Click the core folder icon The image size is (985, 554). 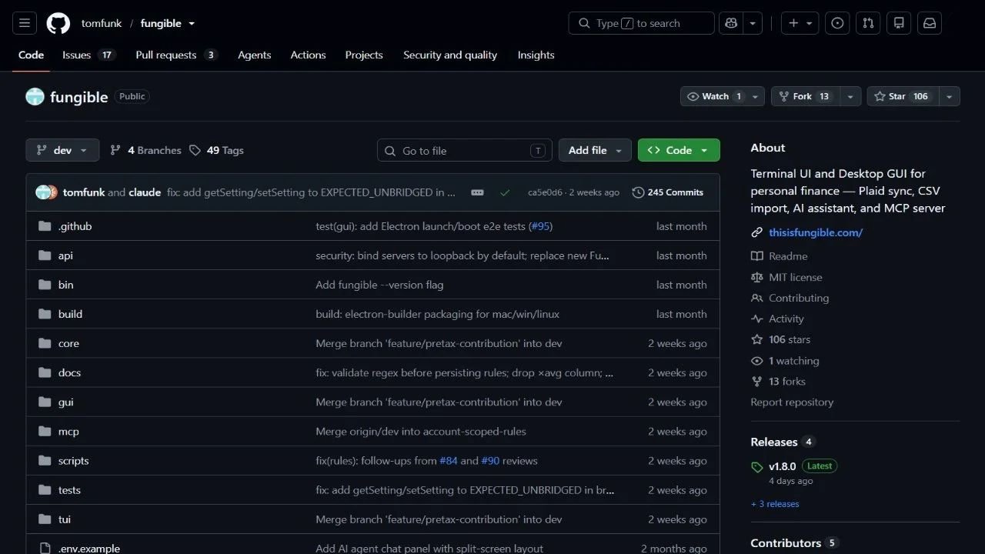click(45, 343)
